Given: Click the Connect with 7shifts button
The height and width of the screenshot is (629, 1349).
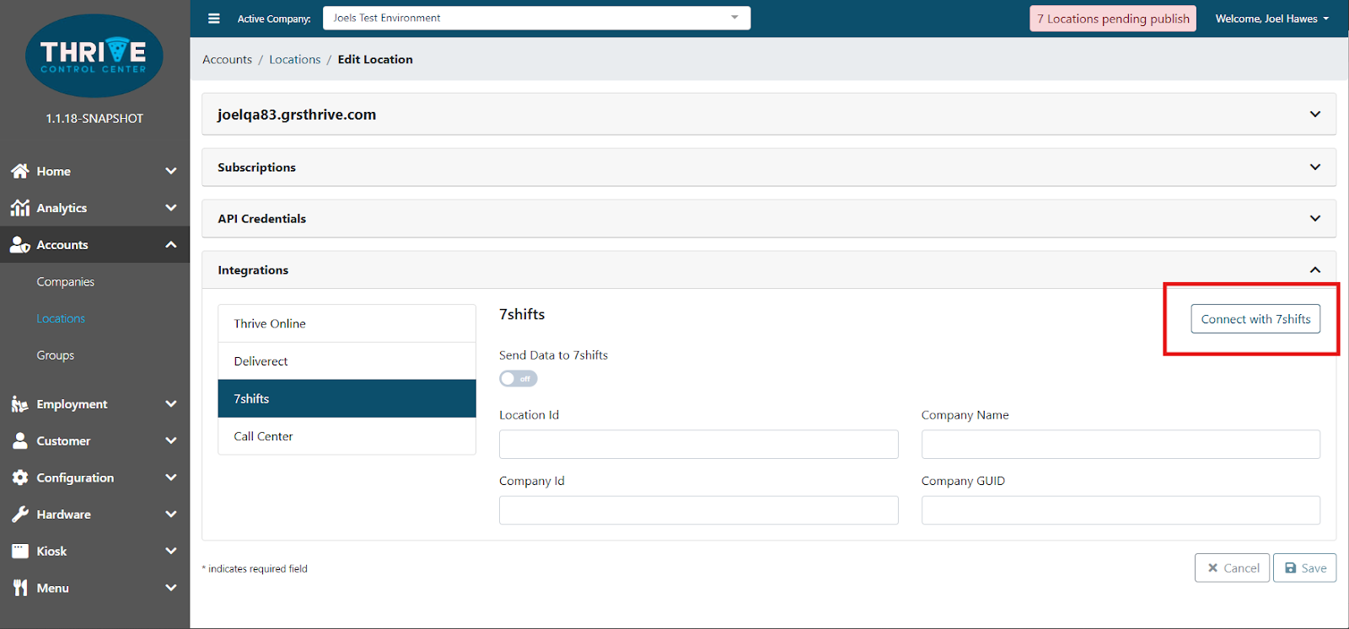Looking at the screenshot, I should 1255,319.
